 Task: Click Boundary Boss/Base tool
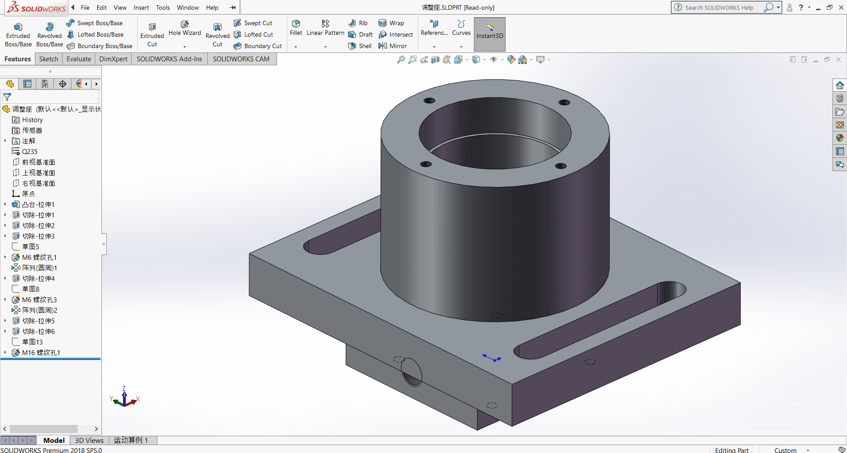pyautogui.click(x=100, y=46)
